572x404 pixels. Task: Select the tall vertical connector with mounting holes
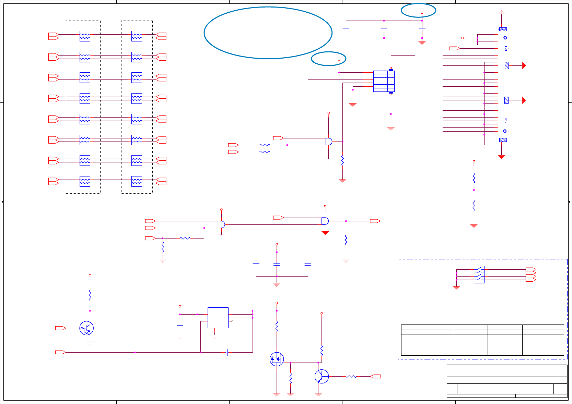(x=503, y=85)
